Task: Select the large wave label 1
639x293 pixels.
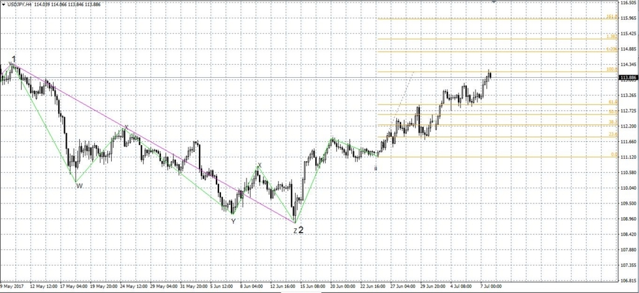Action: [14, 58]
